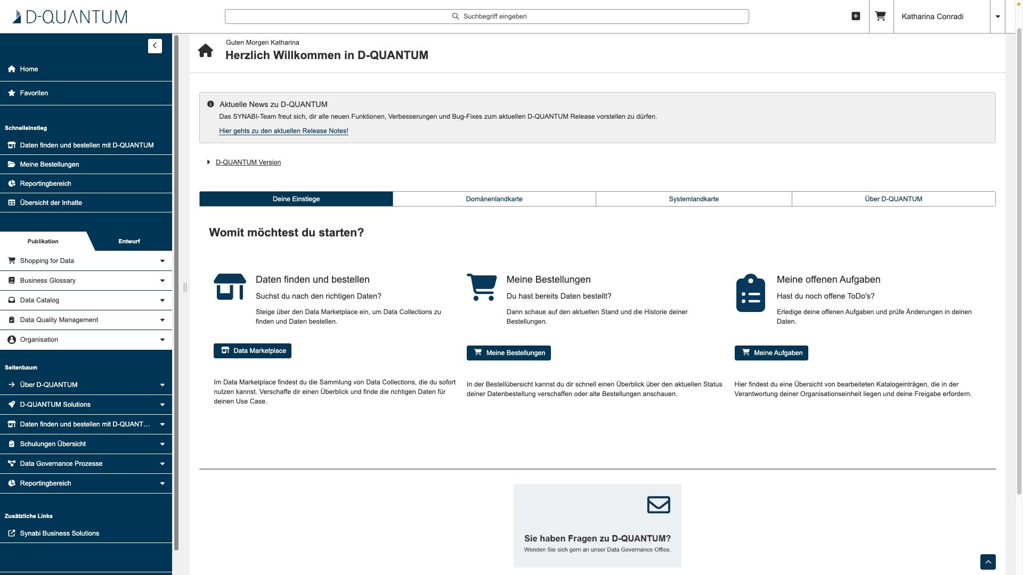Click the scroll-to-top arrow button

pyautogui.click(x=987, y=562)
